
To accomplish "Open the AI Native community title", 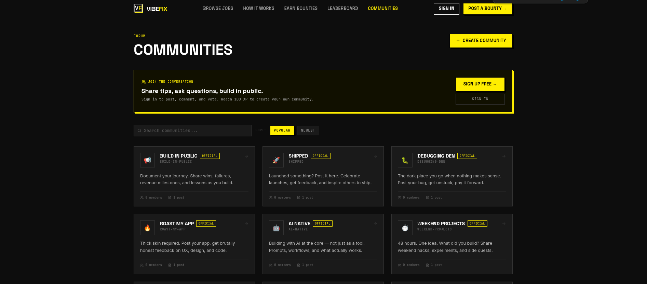I will pyautogui.click(x=299, y=224).
